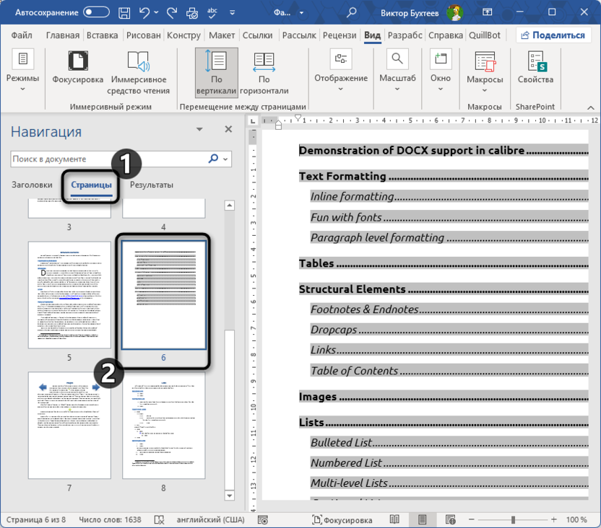Switch to Headings (Заголовки) navigation tab
Viewport: 601px width, 528px height.
[32, 185]
